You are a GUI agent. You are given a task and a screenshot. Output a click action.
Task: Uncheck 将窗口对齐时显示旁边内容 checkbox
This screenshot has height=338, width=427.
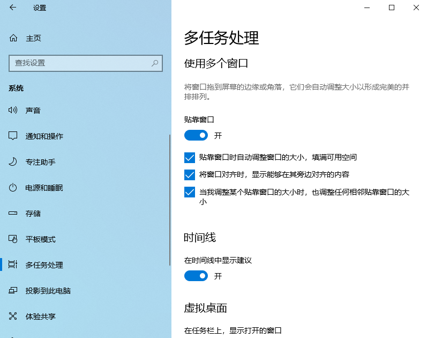point(190,175)
